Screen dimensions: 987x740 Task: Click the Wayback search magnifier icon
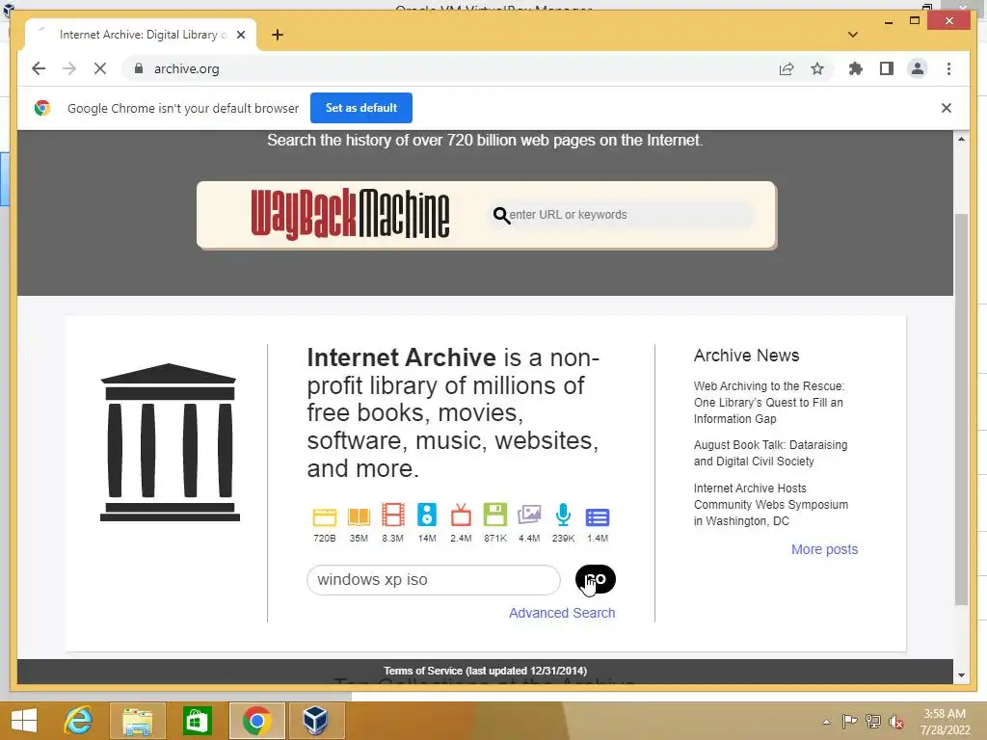pyautogui.click(x=501, y=215)
